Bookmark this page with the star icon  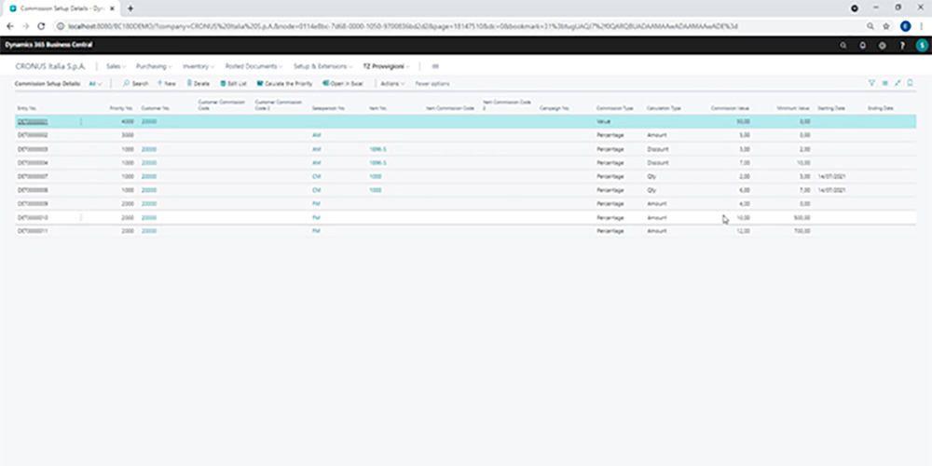[x=885, y=26]
